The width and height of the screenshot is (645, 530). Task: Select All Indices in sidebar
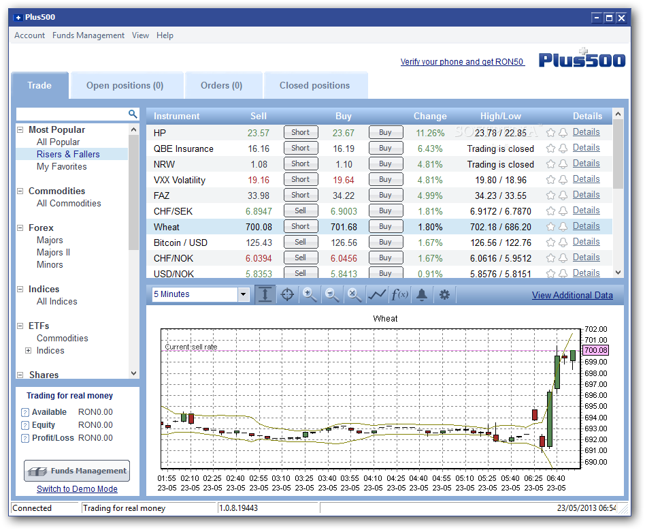click(56, 301)
